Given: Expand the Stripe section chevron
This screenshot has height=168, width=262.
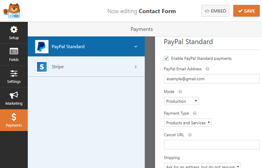Looking at the screenshot, I should (x=136, y=67).
